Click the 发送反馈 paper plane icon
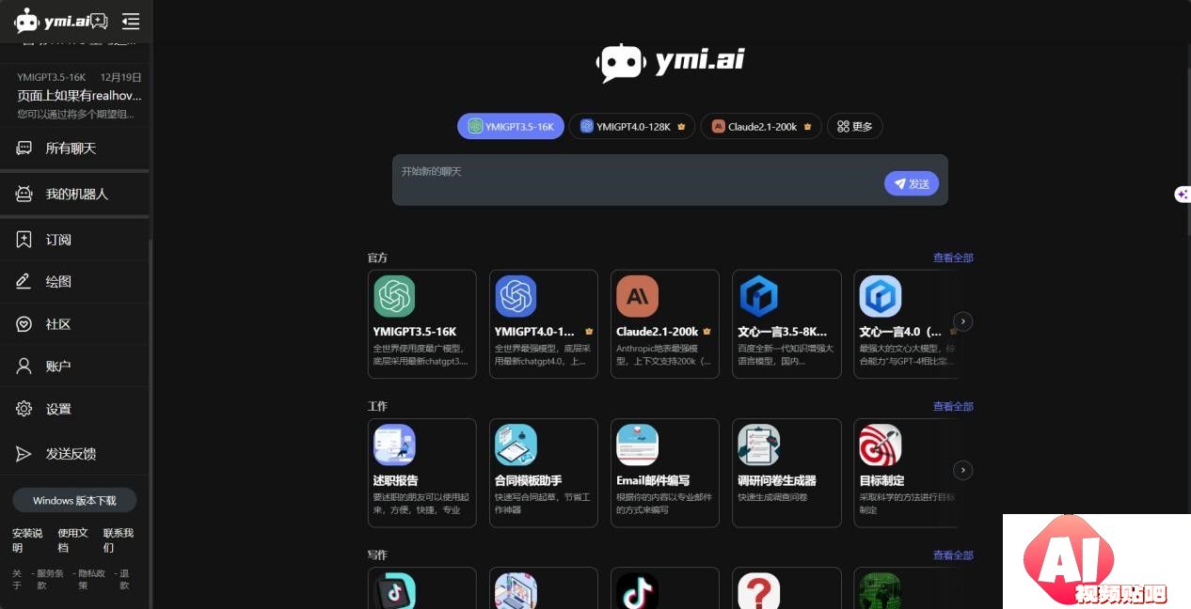This screenshot has height=609, width=1191. pyautogui.click(x=24, y=454)
